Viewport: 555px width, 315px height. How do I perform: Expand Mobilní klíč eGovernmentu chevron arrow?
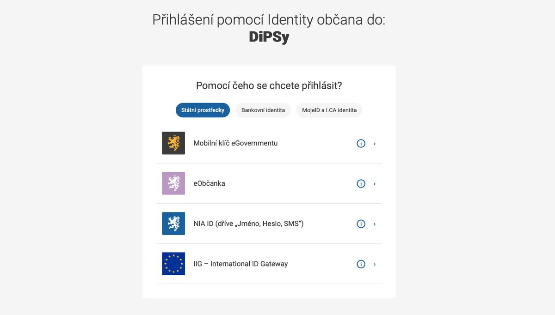click(375, 144)
